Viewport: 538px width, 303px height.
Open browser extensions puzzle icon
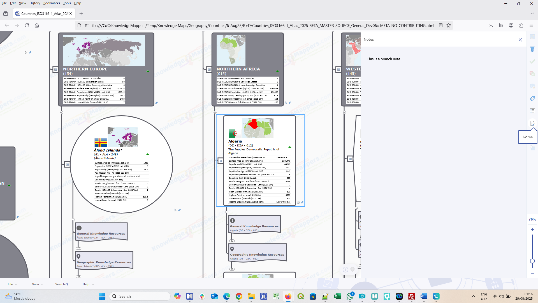[521, 25]
